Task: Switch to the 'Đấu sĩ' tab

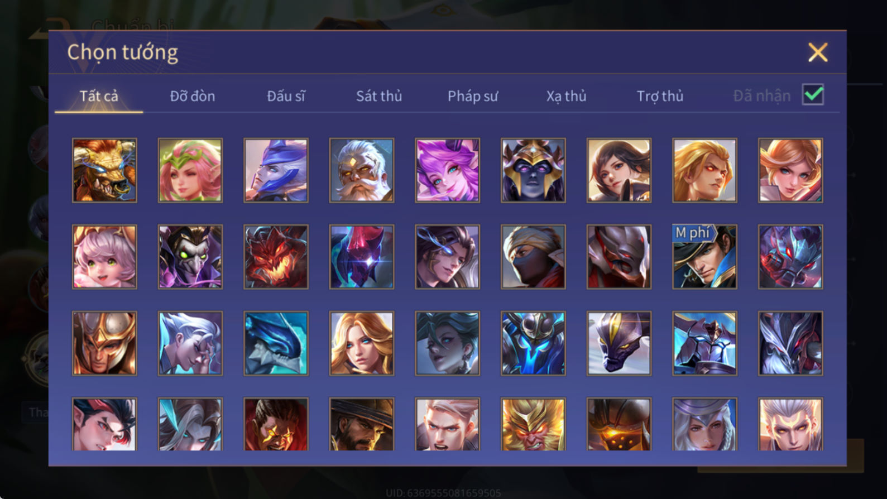Action: [x=286, y=96]
